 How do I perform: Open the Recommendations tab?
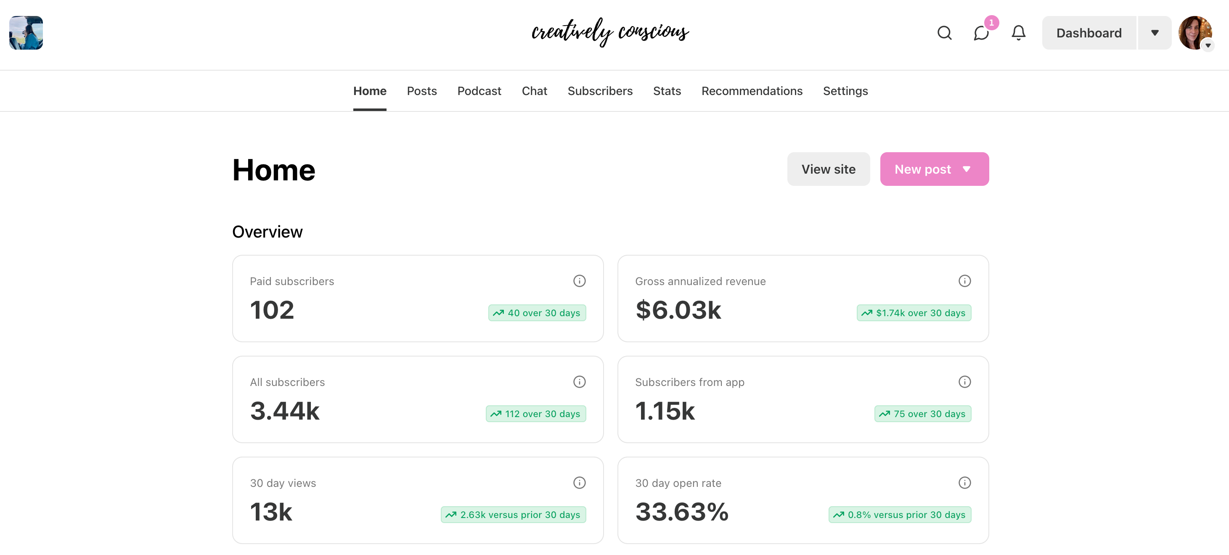(x=752, y=90)
